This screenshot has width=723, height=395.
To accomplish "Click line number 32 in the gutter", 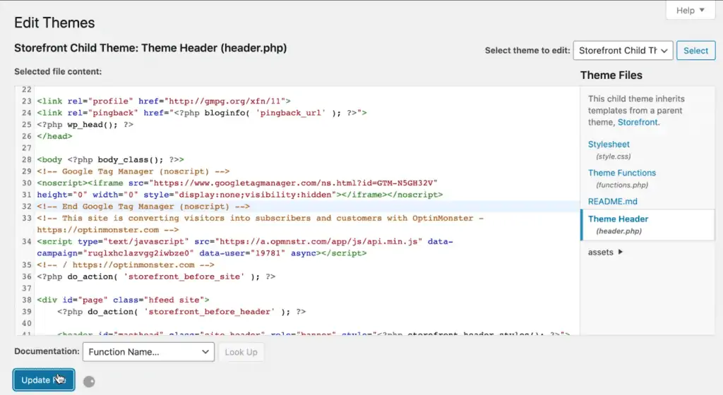I will coord(26,206).
